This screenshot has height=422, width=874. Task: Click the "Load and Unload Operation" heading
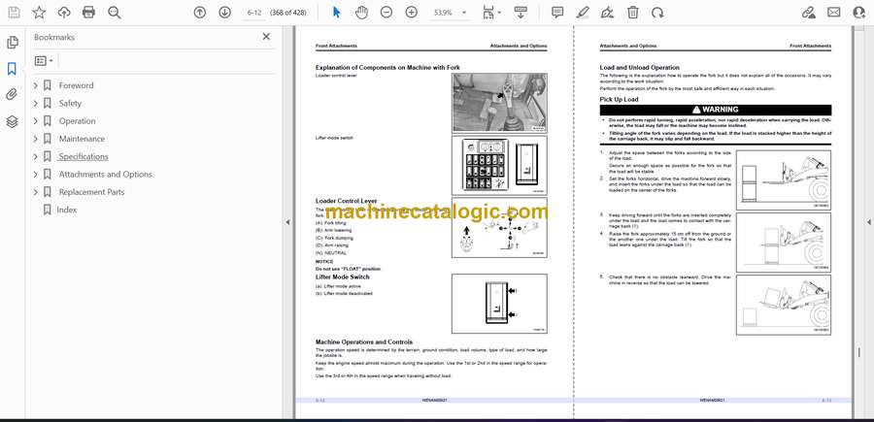tap(639, 67)
